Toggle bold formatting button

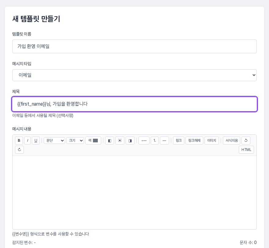(x=19, y=141)
